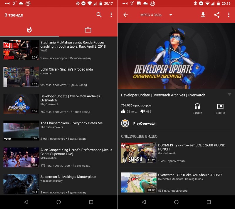Screen dimensions: 235x209
Task: Open overflow menu on player screen
Action: [229, 15]
